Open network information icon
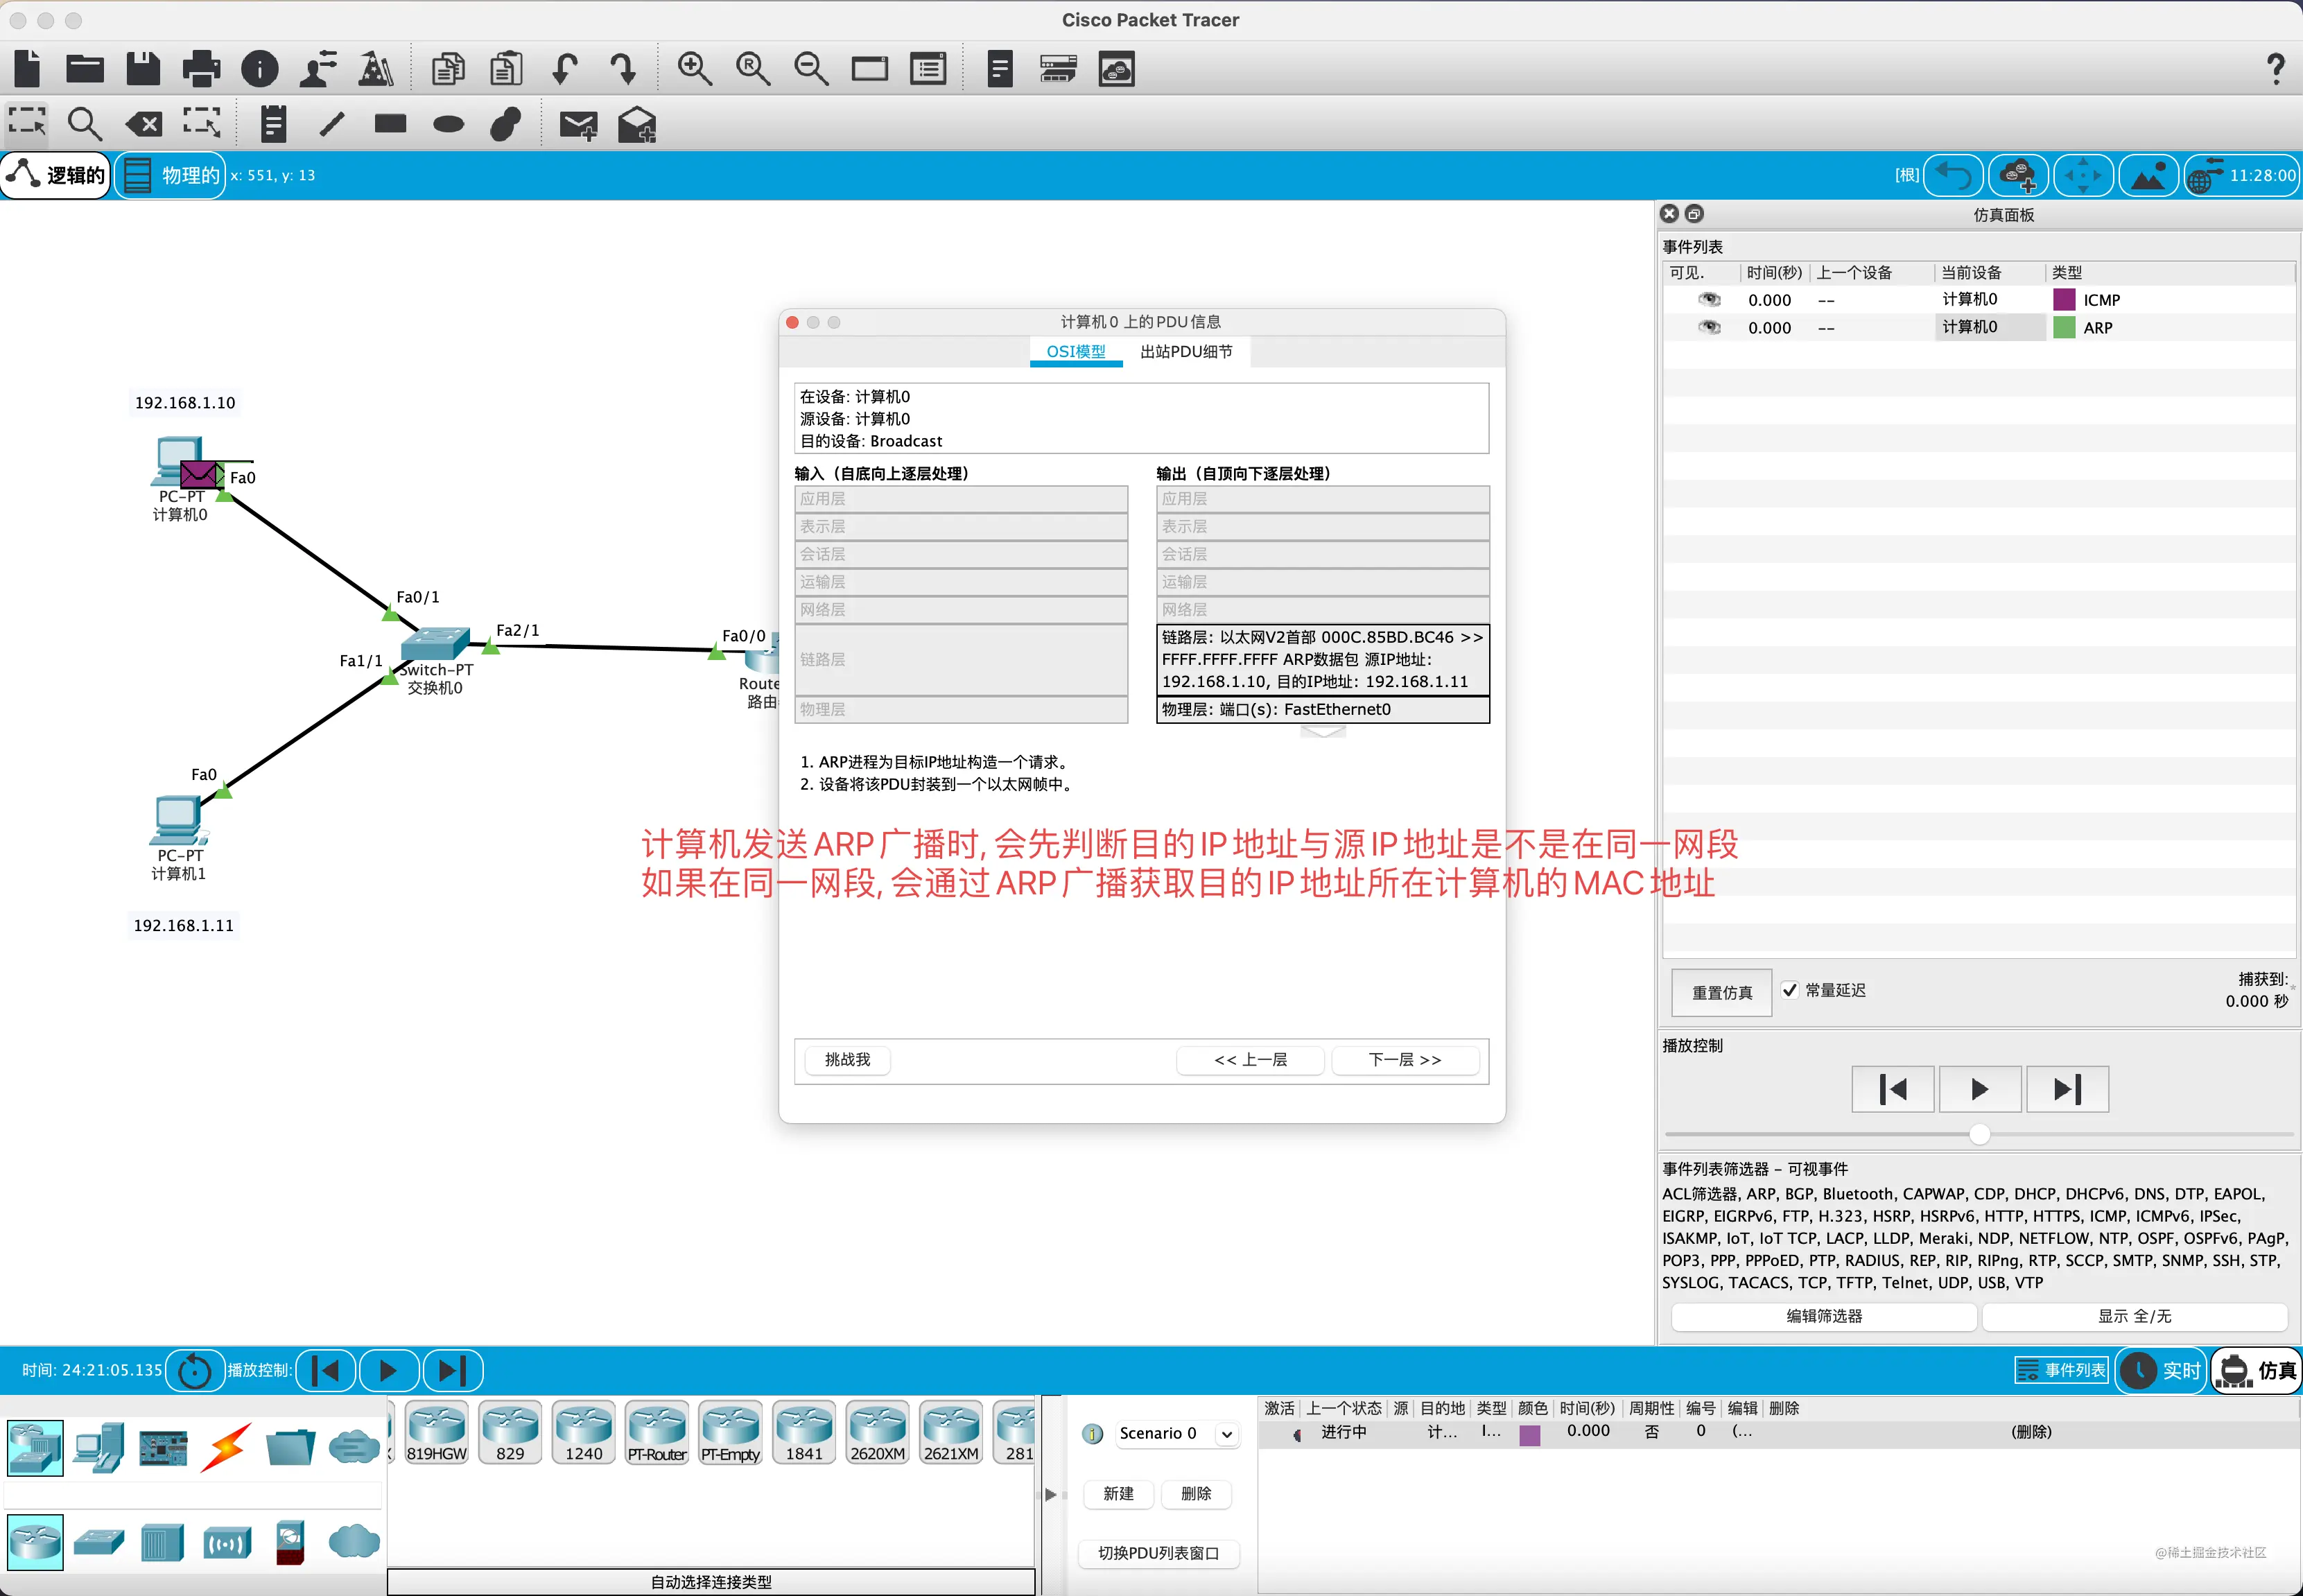 pyautogui.click(x=260, y=69)
